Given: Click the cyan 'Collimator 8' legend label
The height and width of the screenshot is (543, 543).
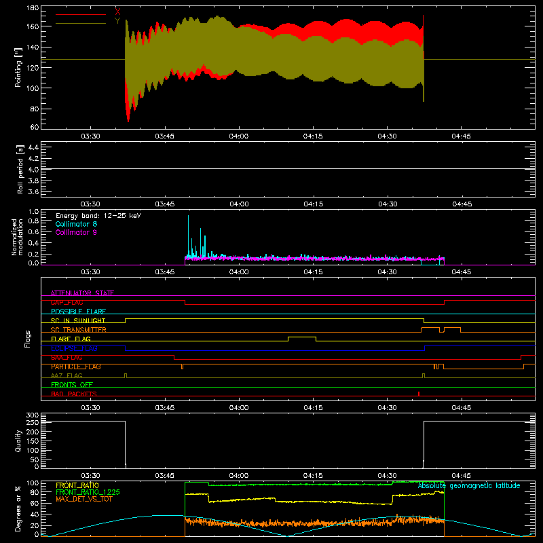Looking at the screenshot, I should (76, 224).
